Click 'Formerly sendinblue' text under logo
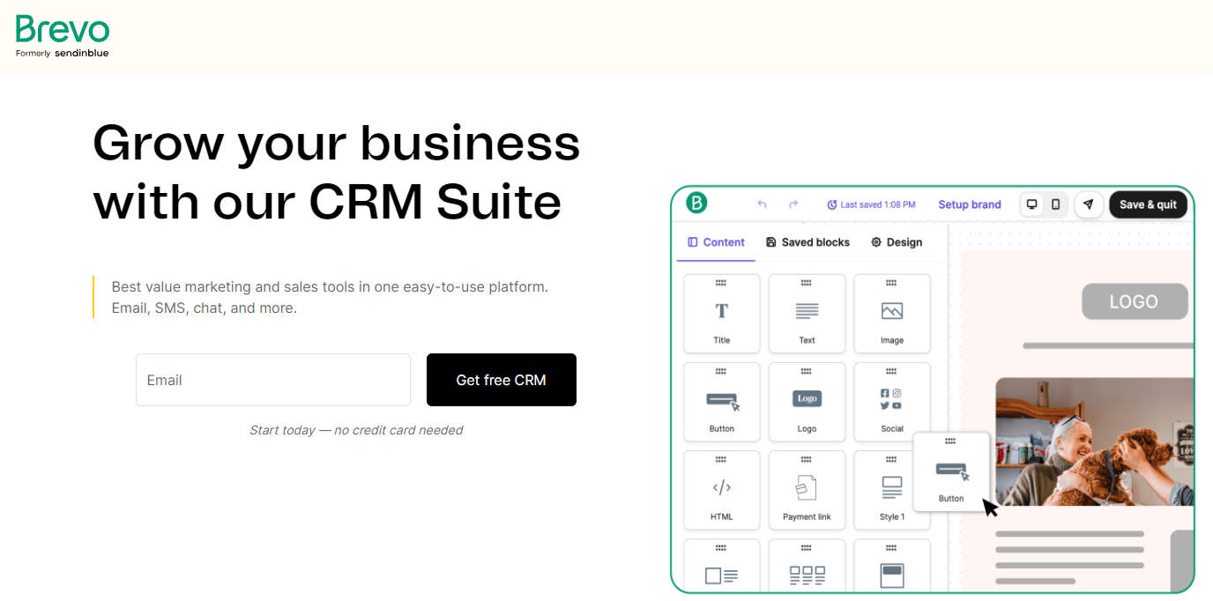Screen dimensions: 1213x601 coord(63,53)
